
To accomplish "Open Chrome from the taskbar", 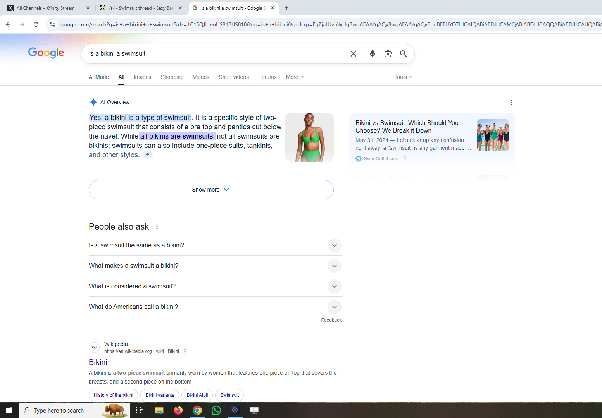I will [x=197, y=410].
